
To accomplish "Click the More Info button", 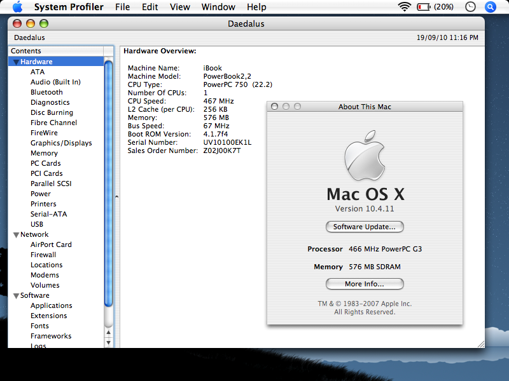I will pyautogui.click(x=365, y=284).
